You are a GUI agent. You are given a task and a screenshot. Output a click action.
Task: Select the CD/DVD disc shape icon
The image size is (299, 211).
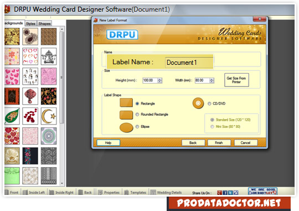click(x=198, y=103)
